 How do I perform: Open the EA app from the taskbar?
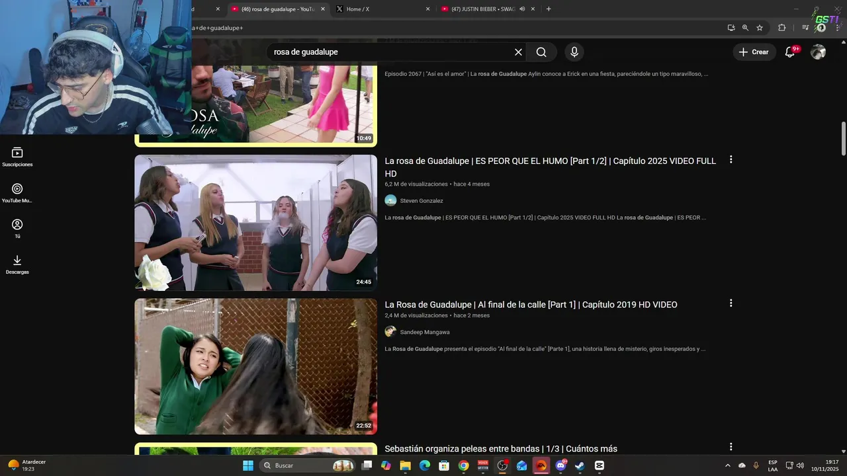541,465
